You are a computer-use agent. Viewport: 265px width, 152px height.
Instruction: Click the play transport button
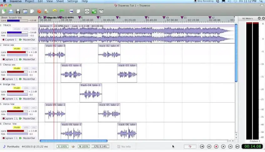(x=223, y=146)
